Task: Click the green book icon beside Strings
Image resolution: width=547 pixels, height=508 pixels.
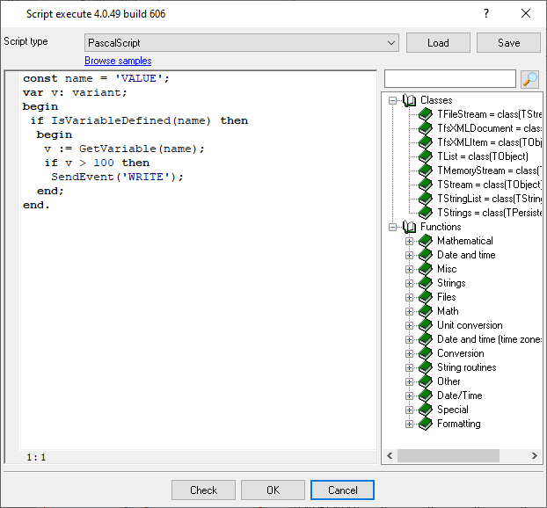Action: 427,283
